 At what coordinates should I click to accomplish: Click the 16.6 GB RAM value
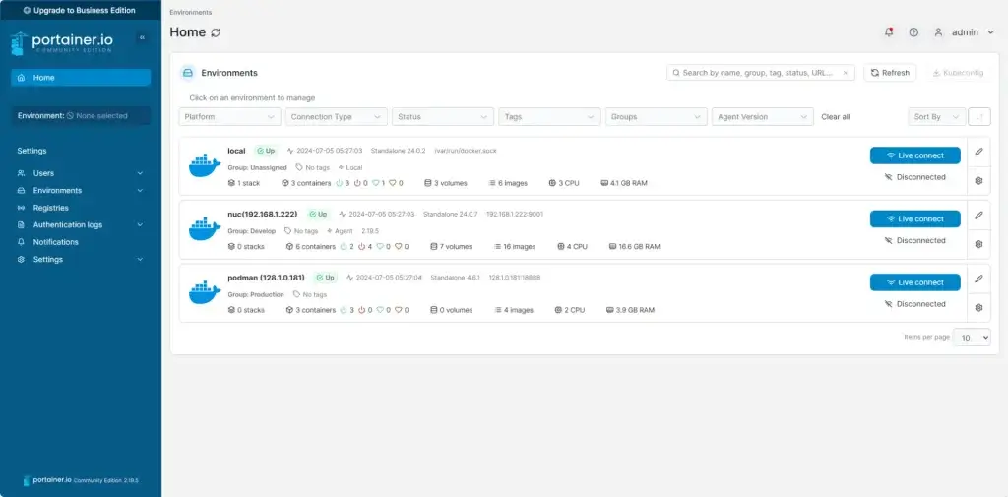[639, 247]
